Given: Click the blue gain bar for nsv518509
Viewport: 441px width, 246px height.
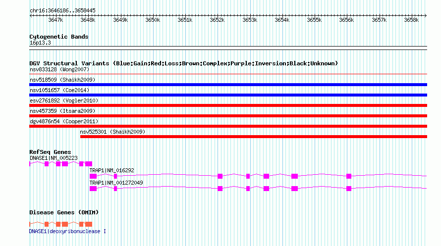Looking at the screenshot, I should tap(228, 85).
